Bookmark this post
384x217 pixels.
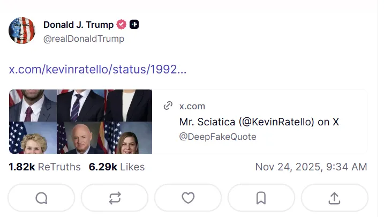261,198
